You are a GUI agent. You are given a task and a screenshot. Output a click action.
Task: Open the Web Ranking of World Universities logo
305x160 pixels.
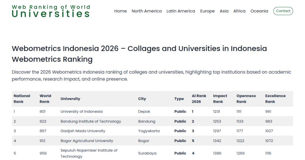pyautogui.click(x=51, y=11)
